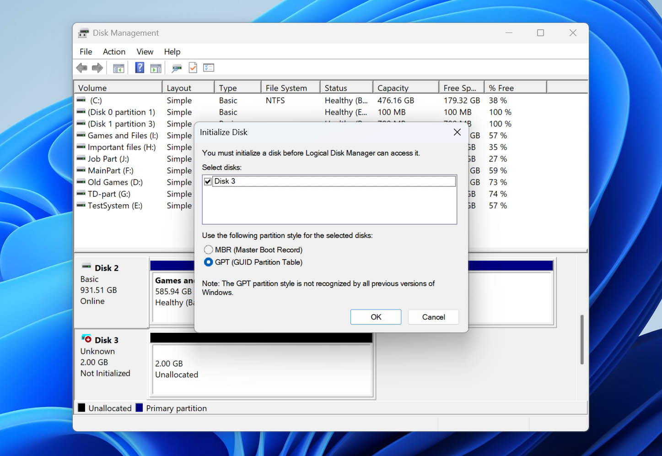Select the Disk 3 2.00 GB Unallocated region
Image resolution: width=662 pixels, height=456 pixels.
[x=262, y=369]
